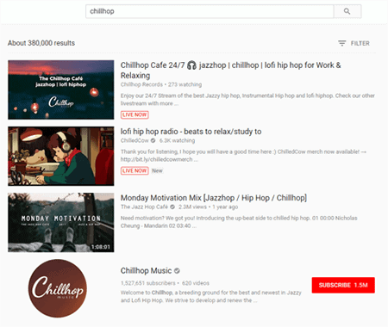Open the lofi hip hop radio title
Viewport: 388px width, 327px height.
[x=191, y=132]
